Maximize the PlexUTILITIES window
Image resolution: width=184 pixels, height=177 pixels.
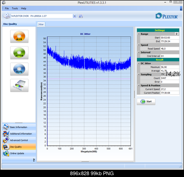point(171,2)
